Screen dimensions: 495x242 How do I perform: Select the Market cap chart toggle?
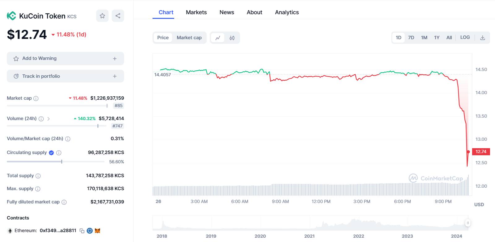pos(189,38)
